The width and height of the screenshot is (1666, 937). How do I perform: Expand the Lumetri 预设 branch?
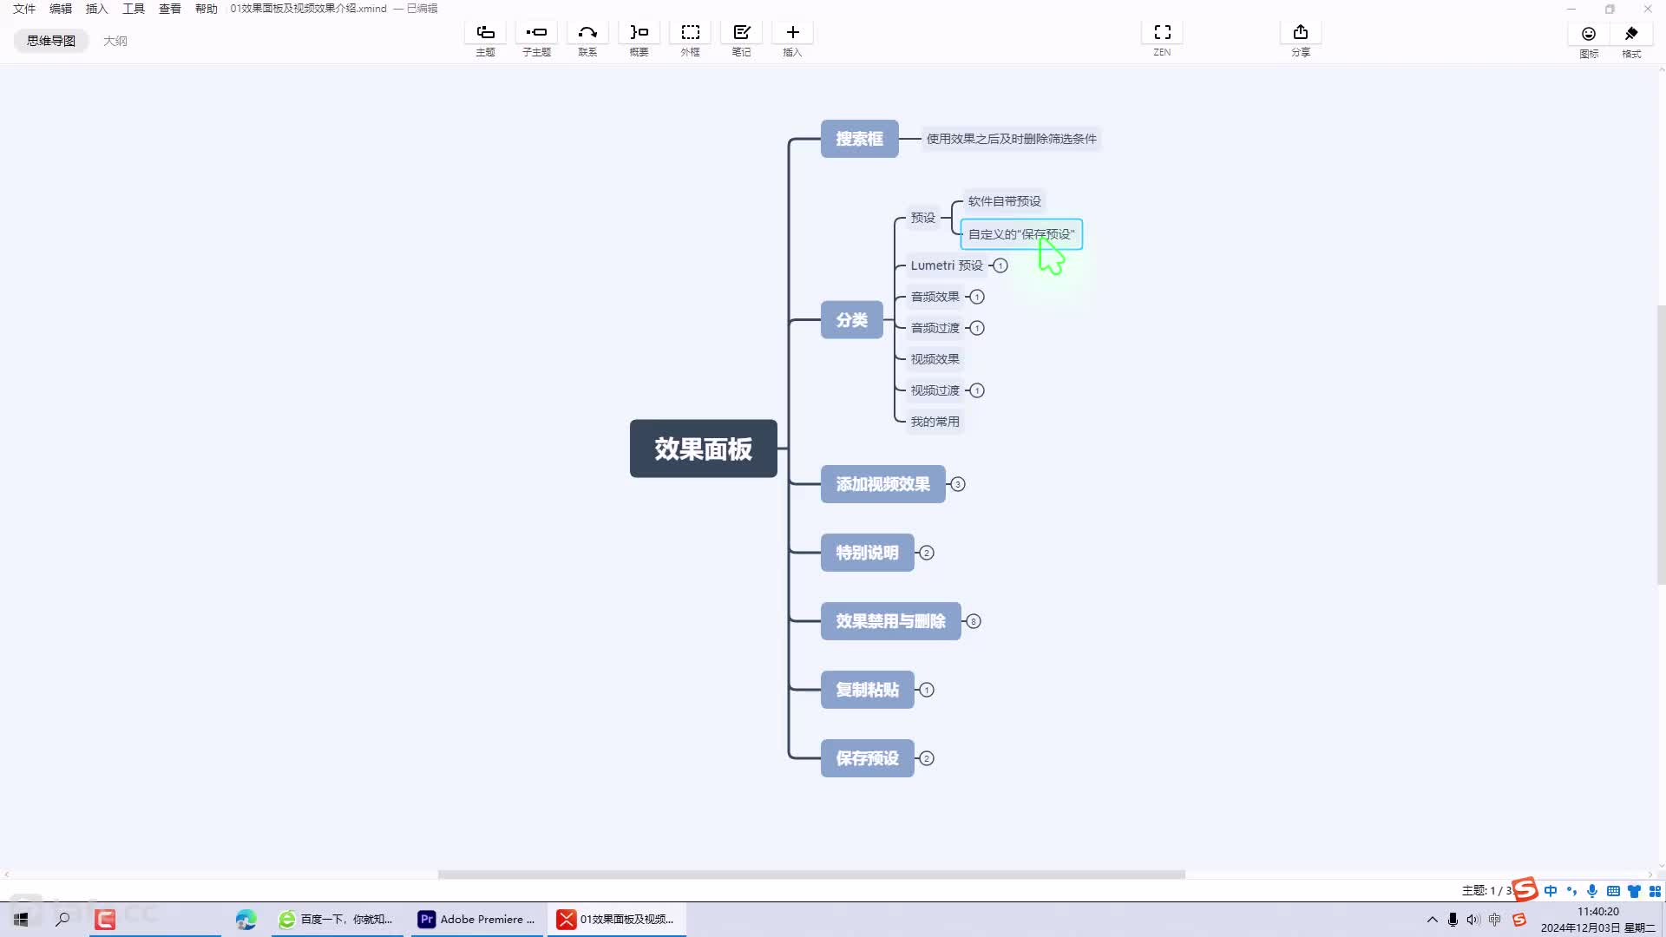tap(1000, 265)
